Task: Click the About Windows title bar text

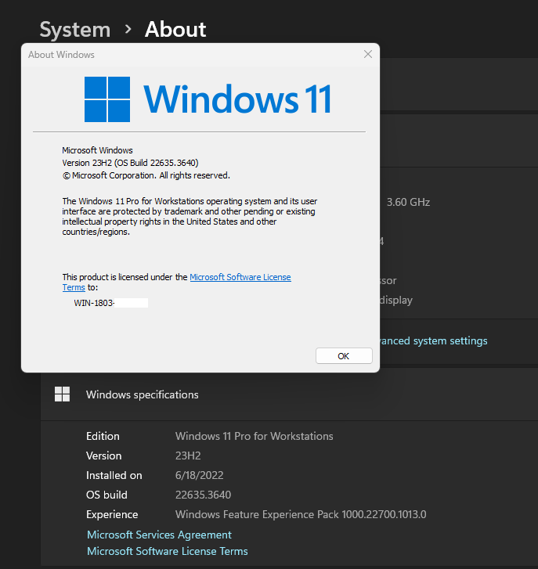Action: [61, 55]
